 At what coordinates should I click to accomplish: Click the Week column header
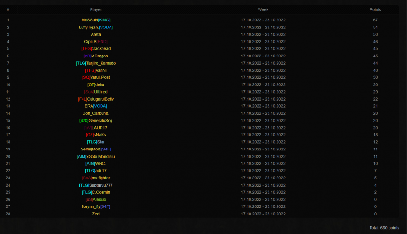(263, 9)
